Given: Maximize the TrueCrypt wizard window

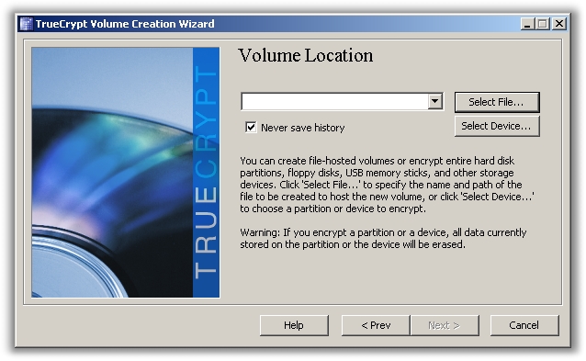Looking at the screenshot, I should tap(543, 24).
